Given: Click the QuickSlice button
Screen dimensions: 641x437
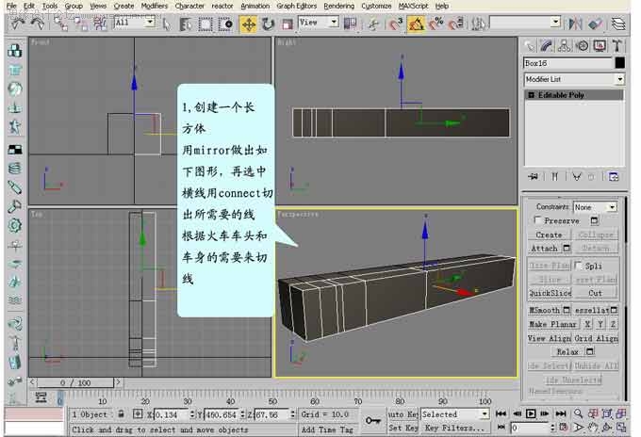Looking at the screenshot, I should [x=551, y=293].
